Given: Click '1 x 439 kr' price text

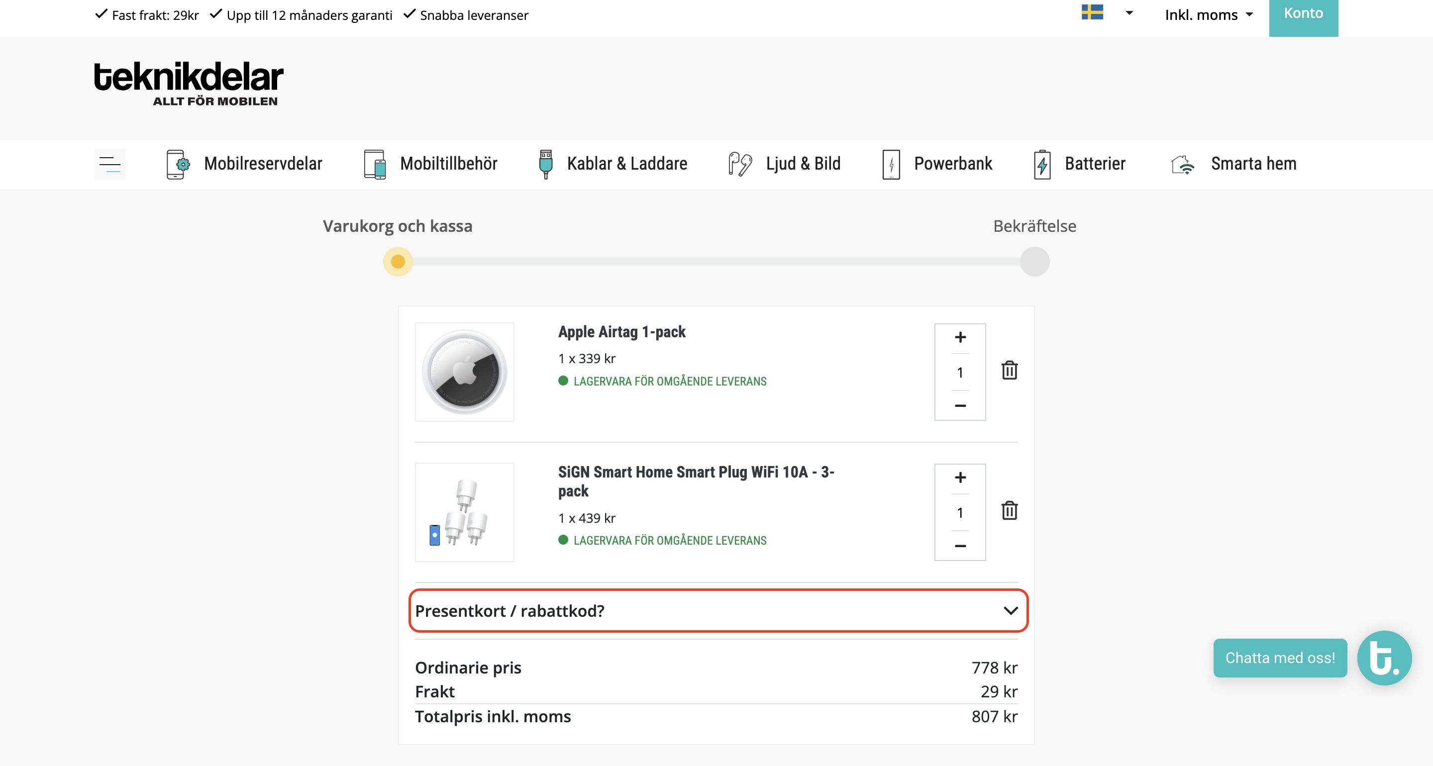Looking at the screenshot, I should point(587,518).
